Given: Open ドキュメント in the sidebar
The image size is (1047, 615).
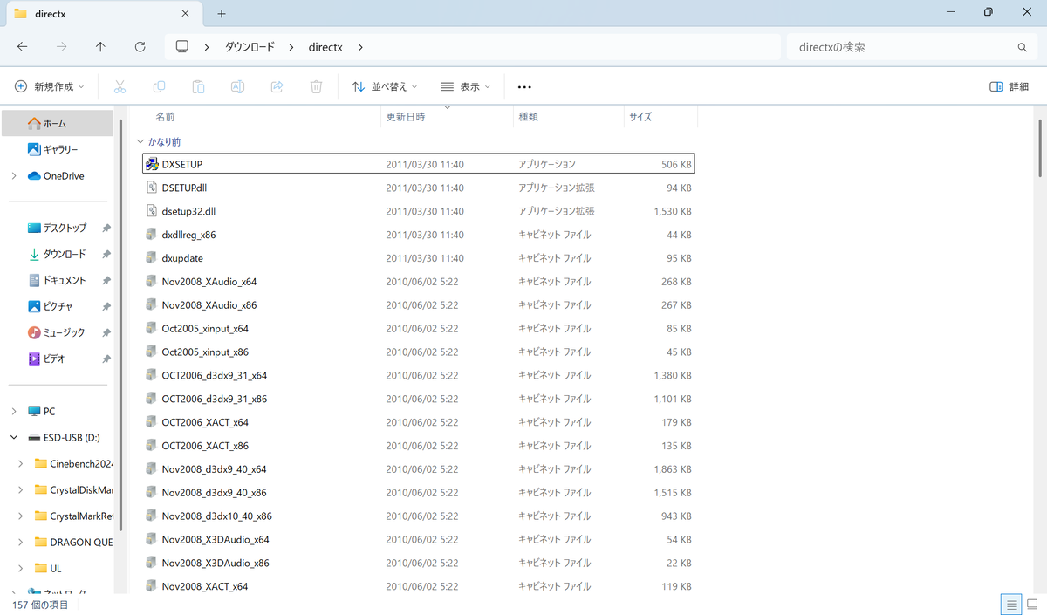Looking at the screenshot, I should [x=57, y=280].
